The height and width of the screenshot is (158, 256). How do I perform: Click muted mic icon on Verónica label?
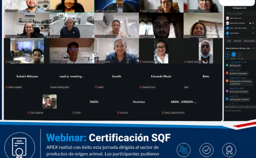click(x=118, y=113)
